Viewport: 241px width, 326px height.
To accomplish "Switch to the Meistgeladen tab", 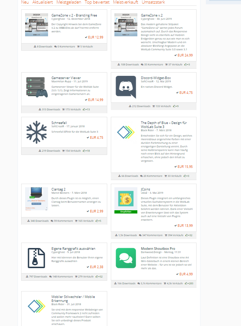I will 69,2.
